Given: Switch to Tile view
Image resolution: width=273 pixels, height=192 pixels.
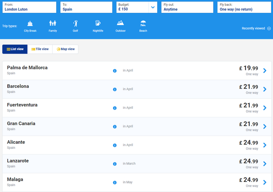Looking at the screenshot, I should [x=40, y=49].
